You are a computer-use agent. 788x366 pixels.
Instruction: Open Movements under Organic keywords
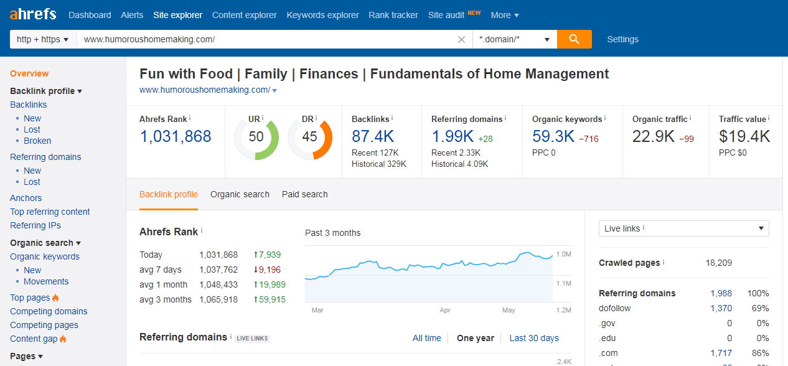(x=46, y=281)
